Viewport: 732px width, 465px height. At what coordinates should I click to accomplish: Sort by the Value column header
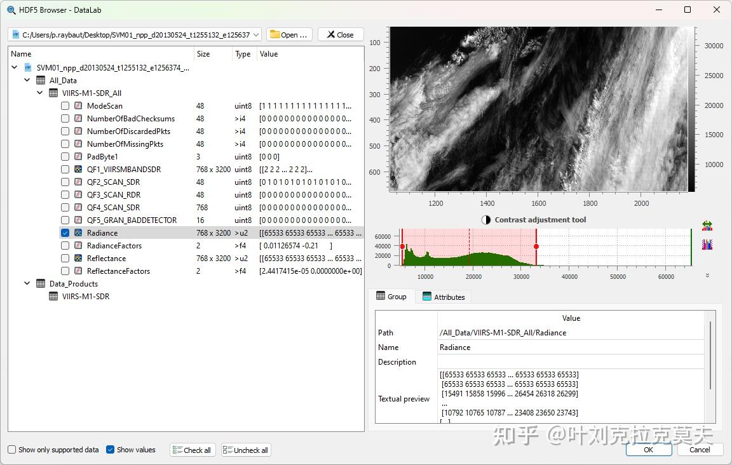coord(310,54)
